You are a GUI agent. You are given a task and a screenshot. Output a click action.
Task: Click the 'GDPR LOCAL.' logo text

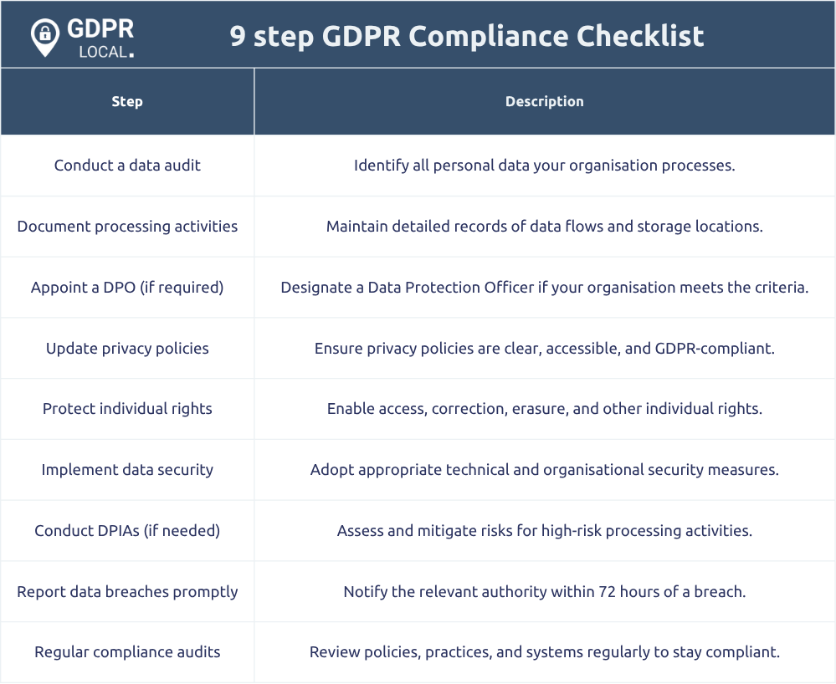[x=100, y=38]
